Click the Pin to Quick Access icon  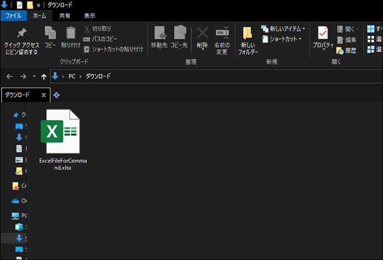coord(21,34)
